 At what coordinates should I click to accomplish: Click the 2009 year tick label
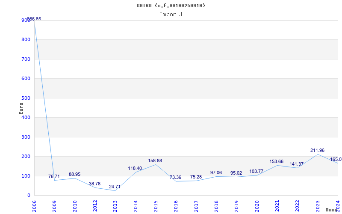coord(55,206)
